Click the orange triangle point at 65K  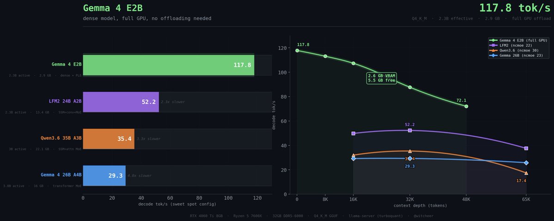[526, 173]
